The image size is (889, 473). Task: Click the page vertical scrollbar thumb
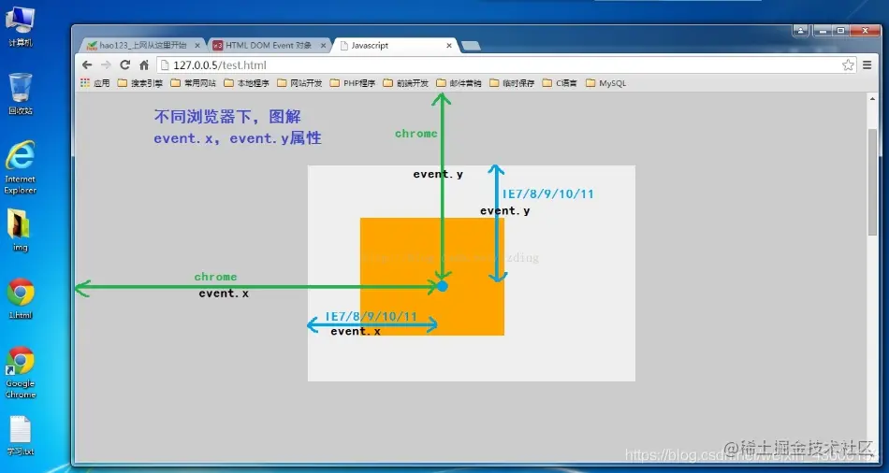pos(872,181)
